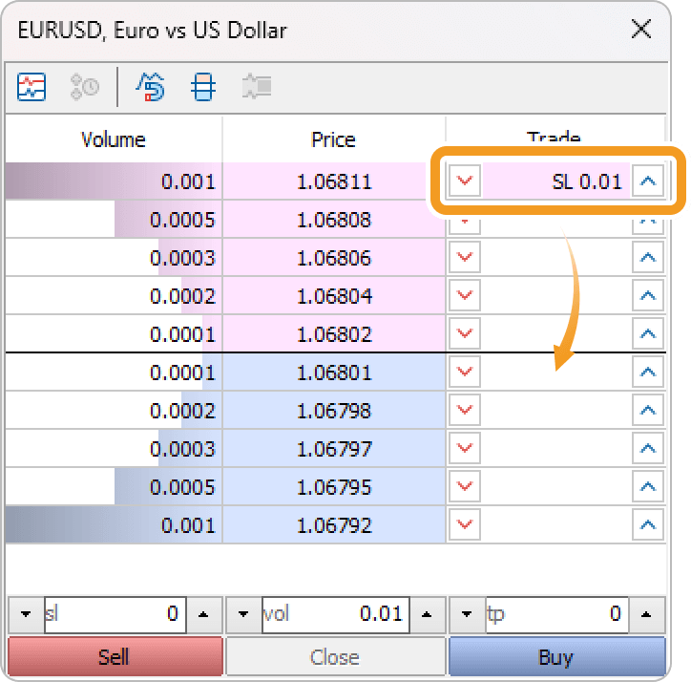Screen dimensions: 691x682
Task: Click blue buy arrow at price 1.06795
Action: (648, 486)
